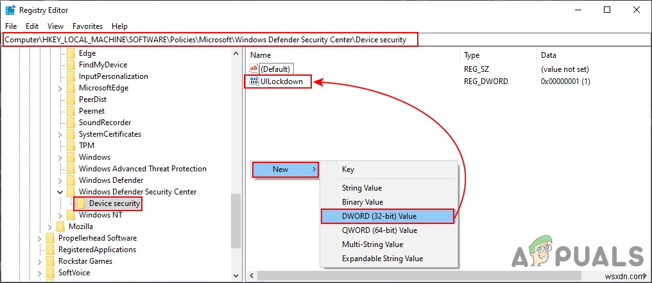Select the Peernet folder icon
Viewport: 652px width, 283px height.
(71, 111)
